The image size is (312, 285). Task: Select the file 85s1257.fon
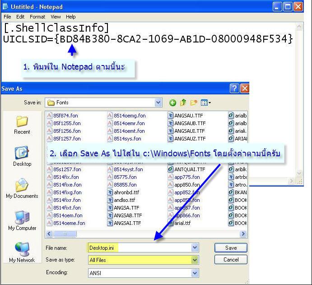64,169
